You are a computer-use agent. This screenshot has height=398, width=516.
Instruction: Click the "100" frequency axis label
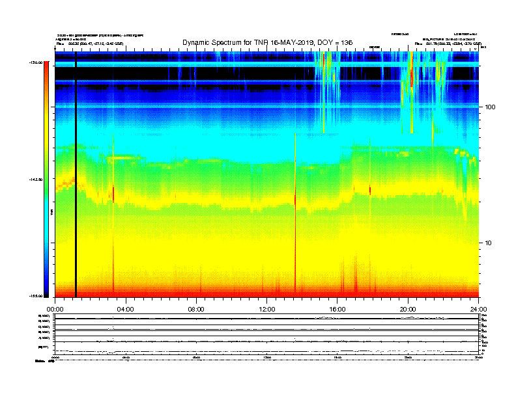click(490, 107)
